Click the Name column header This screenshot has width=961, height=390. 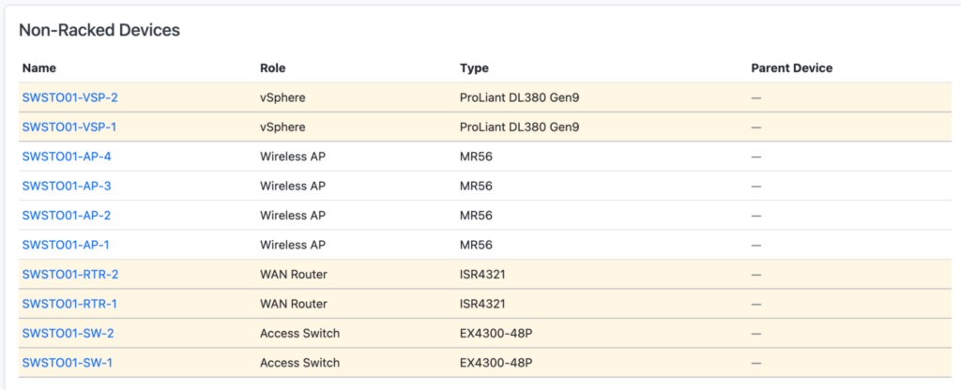(x=39, y=67)
